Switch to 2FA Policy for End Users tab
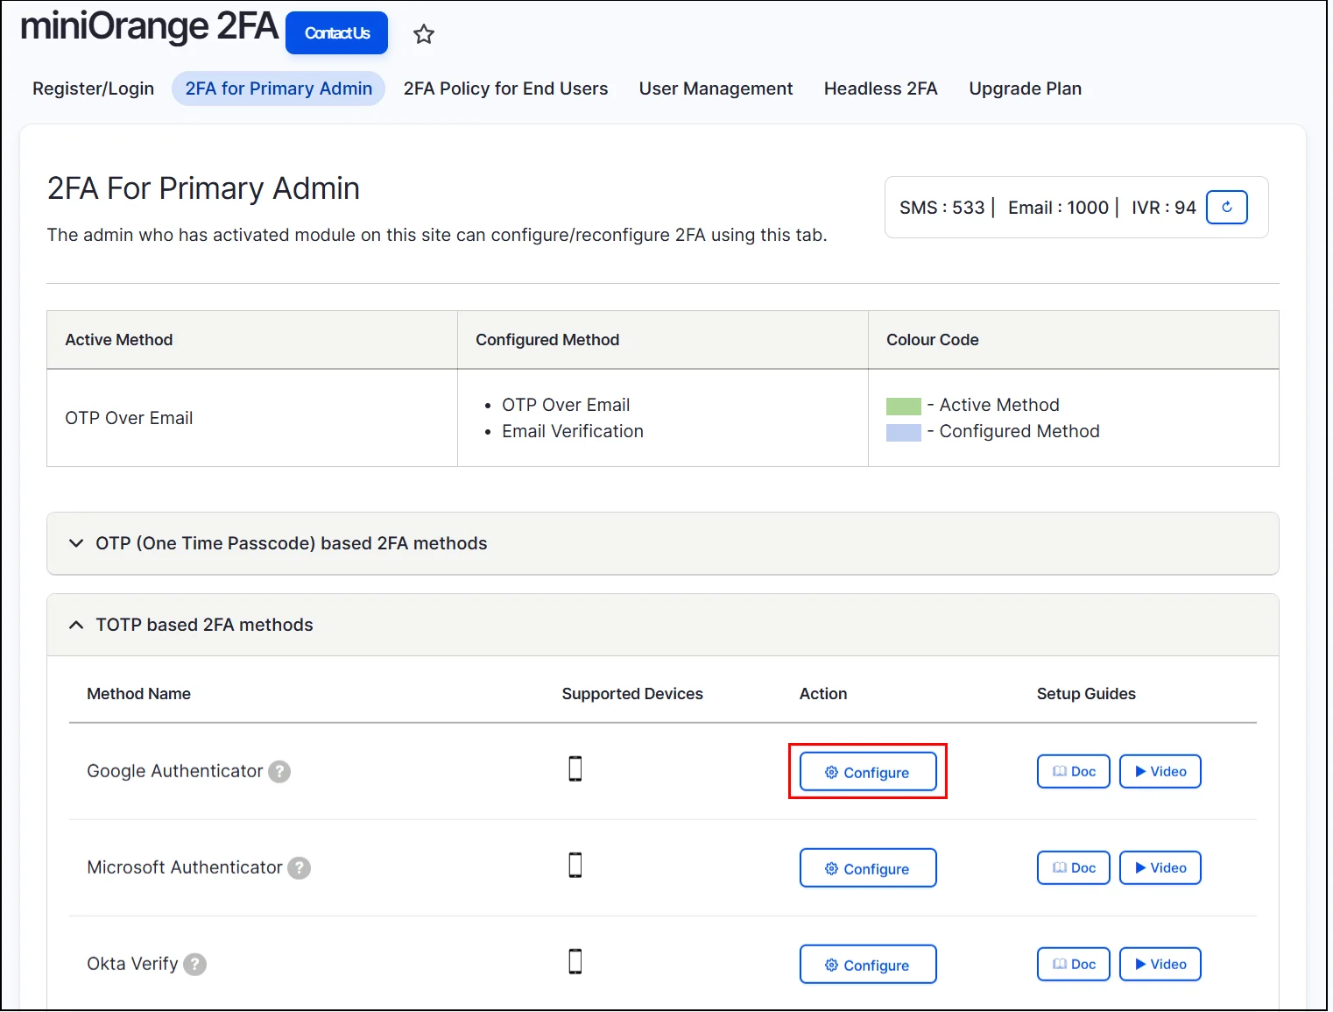The width and height of the screenshot is (1333, 1012). (x=505, y=88)
